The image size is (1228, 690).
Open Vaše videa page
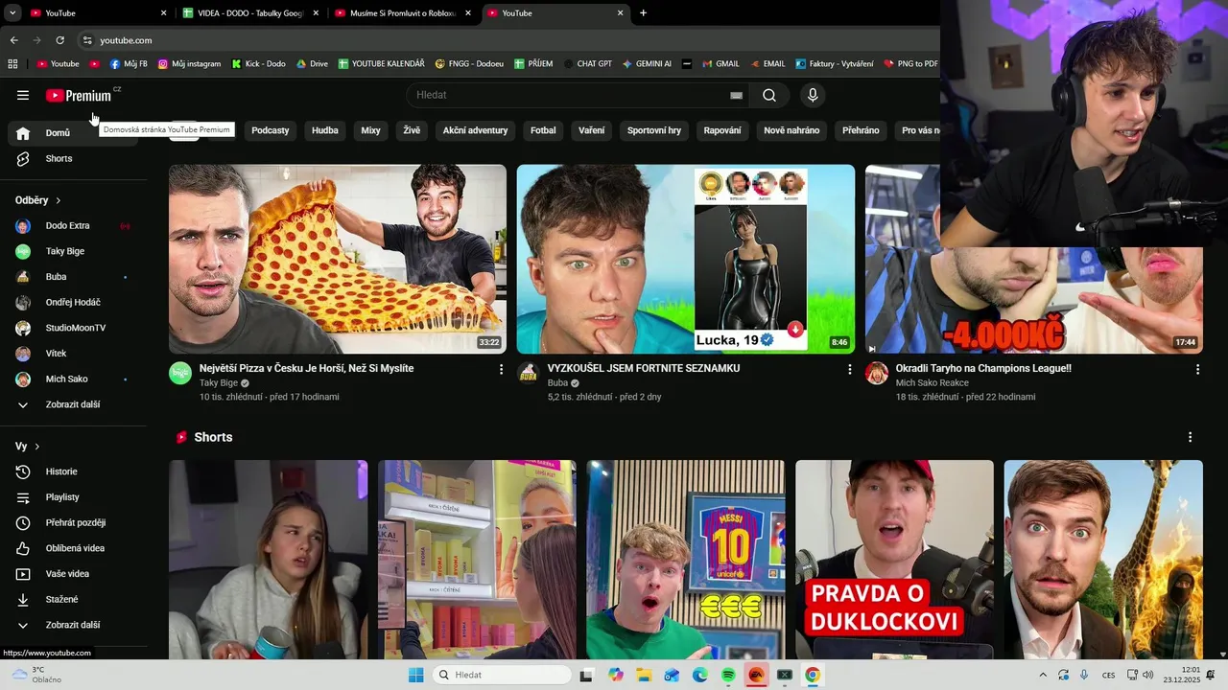point(73,574)
